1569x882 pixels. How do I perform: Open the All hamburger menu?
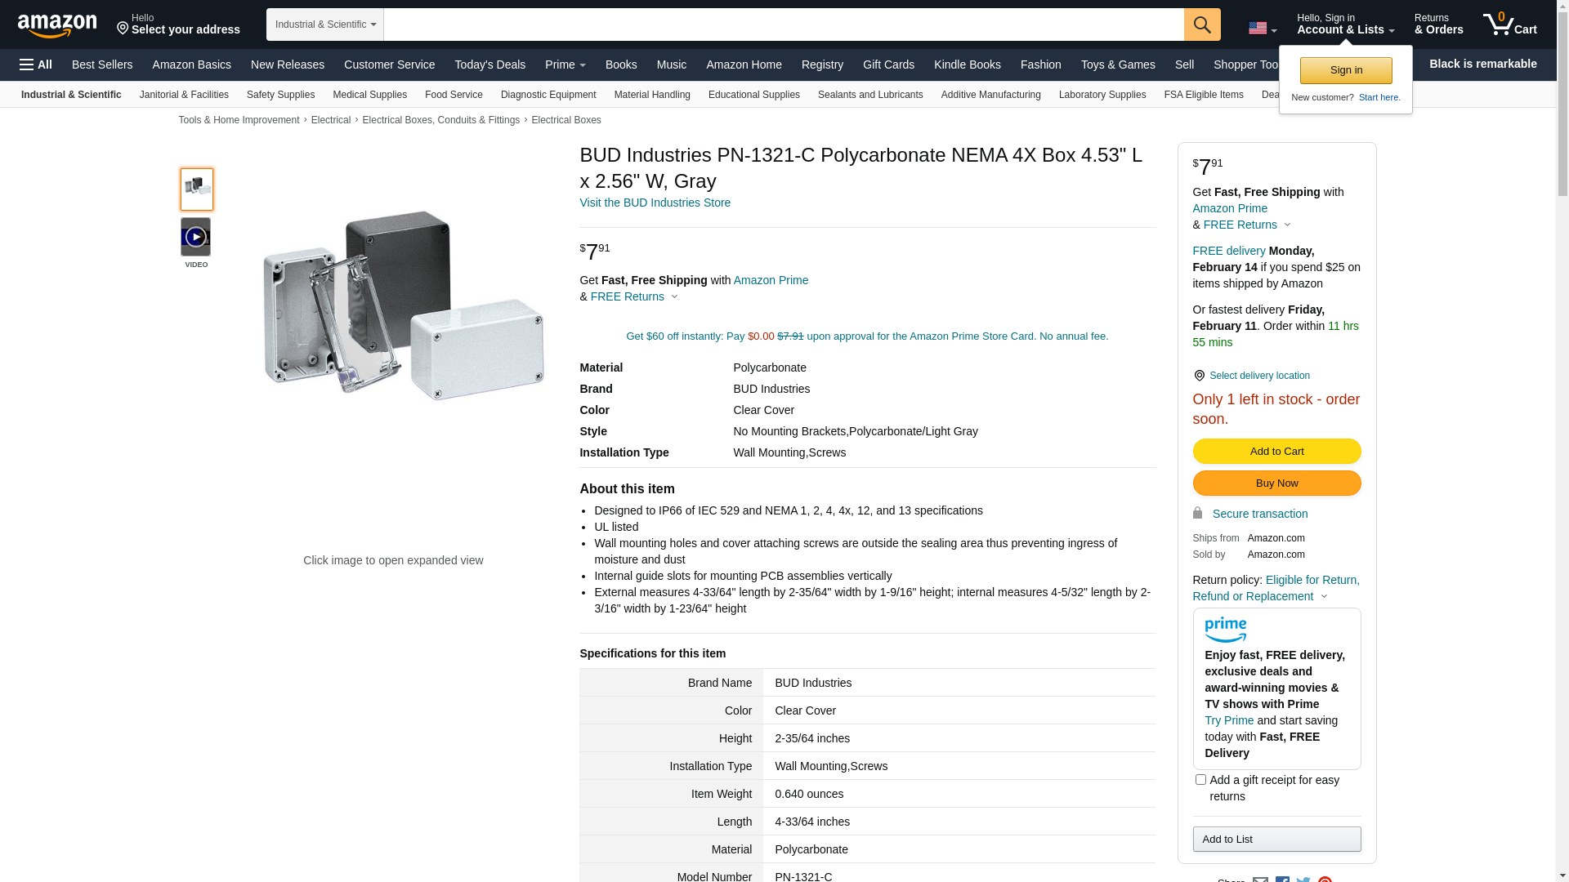36,65
